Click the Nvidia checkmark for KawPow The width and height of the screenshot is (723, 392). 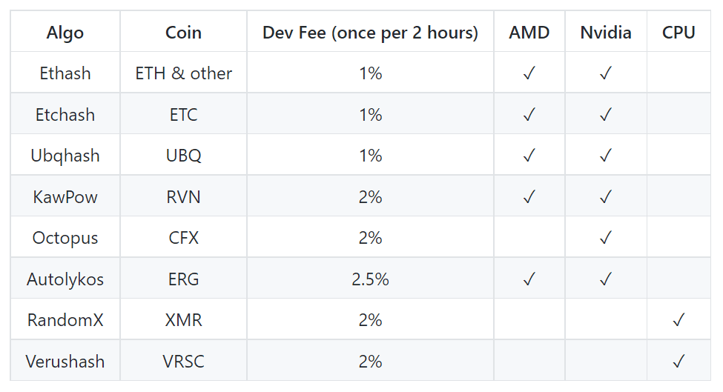pyautogui.click(x=606, y=197)
